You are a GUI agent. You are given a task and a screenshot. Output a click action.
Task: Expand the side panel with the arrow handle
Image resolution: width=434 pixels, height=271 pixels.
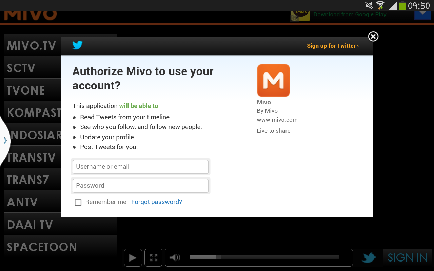coord(5,140)
